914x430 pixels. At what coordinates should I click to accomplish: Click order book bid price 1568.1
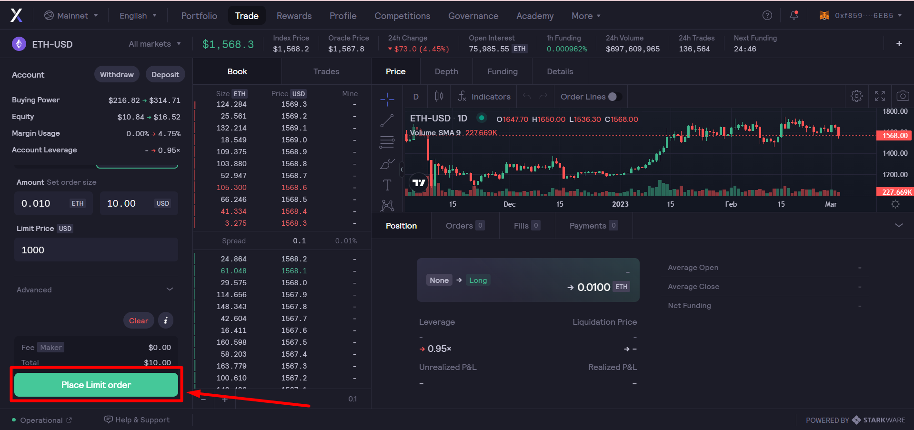(x=294, y=271)
